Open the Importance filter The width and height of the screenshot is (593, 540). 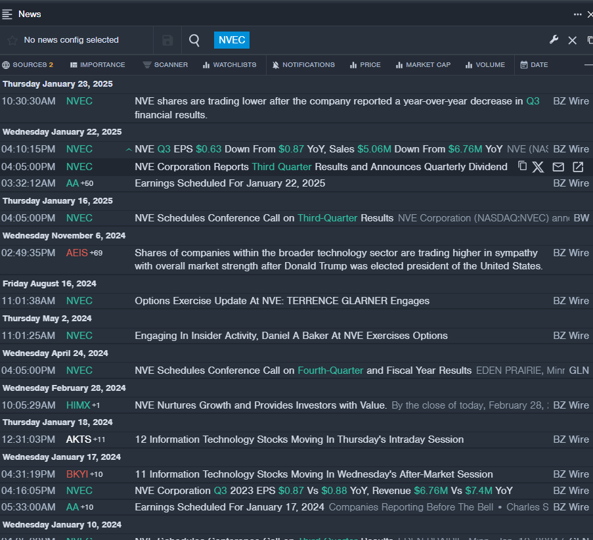coord(97,65)
